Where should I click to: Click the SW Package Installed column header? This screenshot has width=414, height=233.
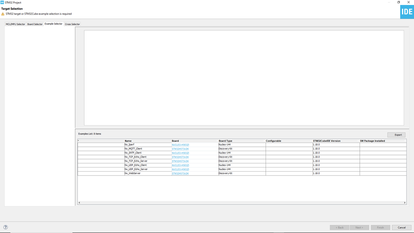tap(383, 141)
